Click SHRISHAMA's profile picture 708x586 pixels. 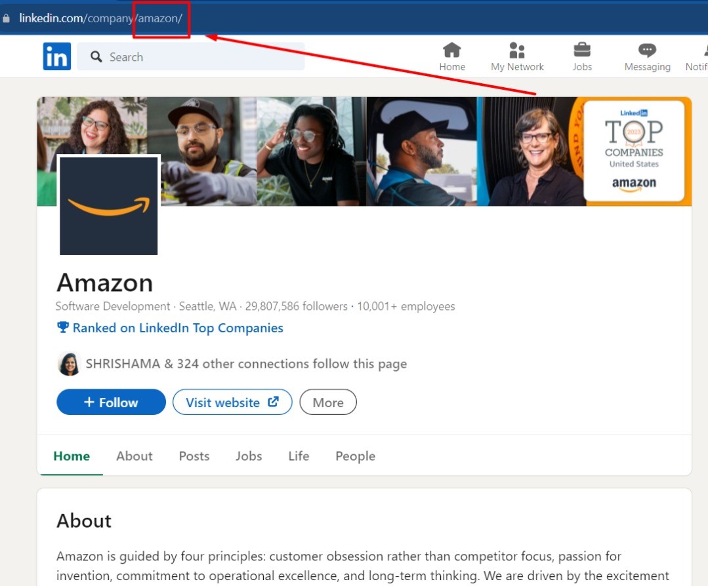69,364
